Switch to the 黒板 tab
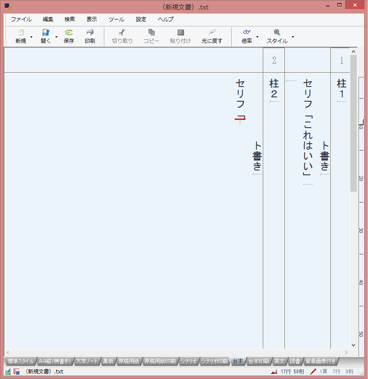Image resolution: width=368 pixels, height=379 pixels. pos(108,361)
